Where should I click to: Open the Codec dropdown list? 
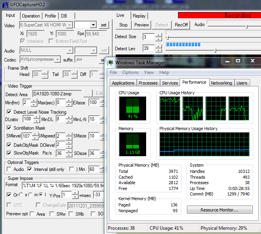pos(58,60)
